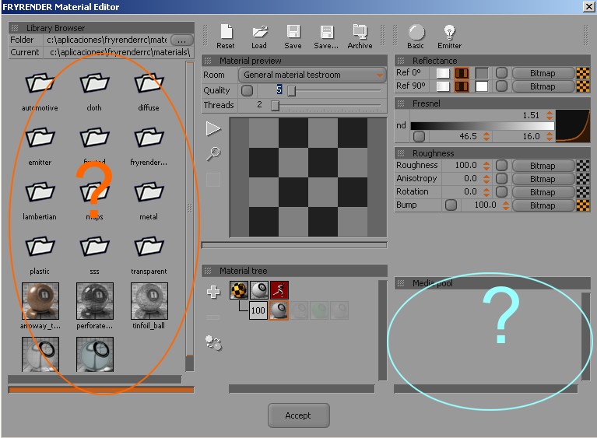Click the Archive material icon
The image size is (597, 438).
pyautogui.click(x=360, y=32)
